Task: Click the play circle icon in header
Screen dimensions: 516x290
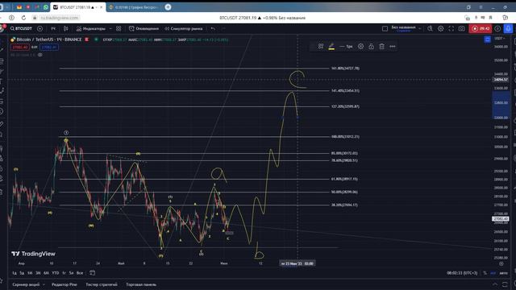Action: 497,29
